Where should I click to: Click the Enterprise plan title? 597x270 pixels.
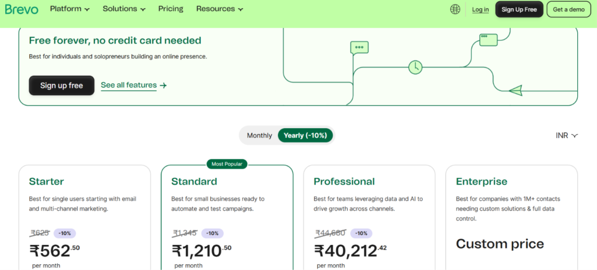point(482,181)
